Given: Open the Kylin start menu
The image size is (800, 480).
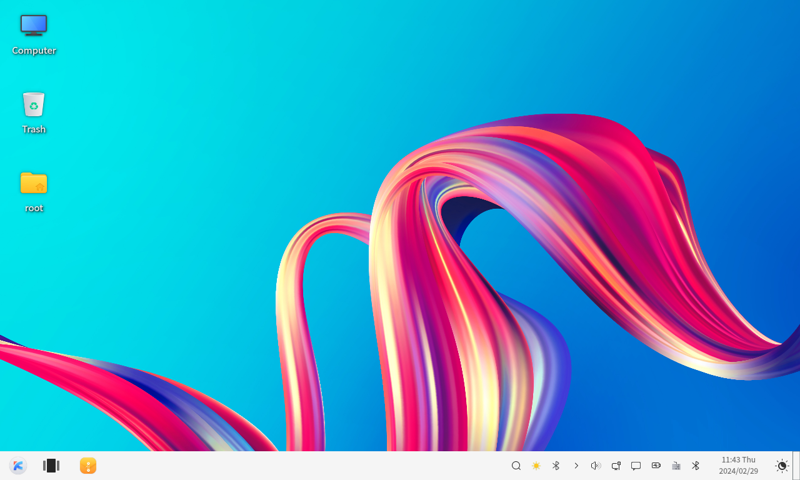Looking at the screenshot, I should pos(18,466).
